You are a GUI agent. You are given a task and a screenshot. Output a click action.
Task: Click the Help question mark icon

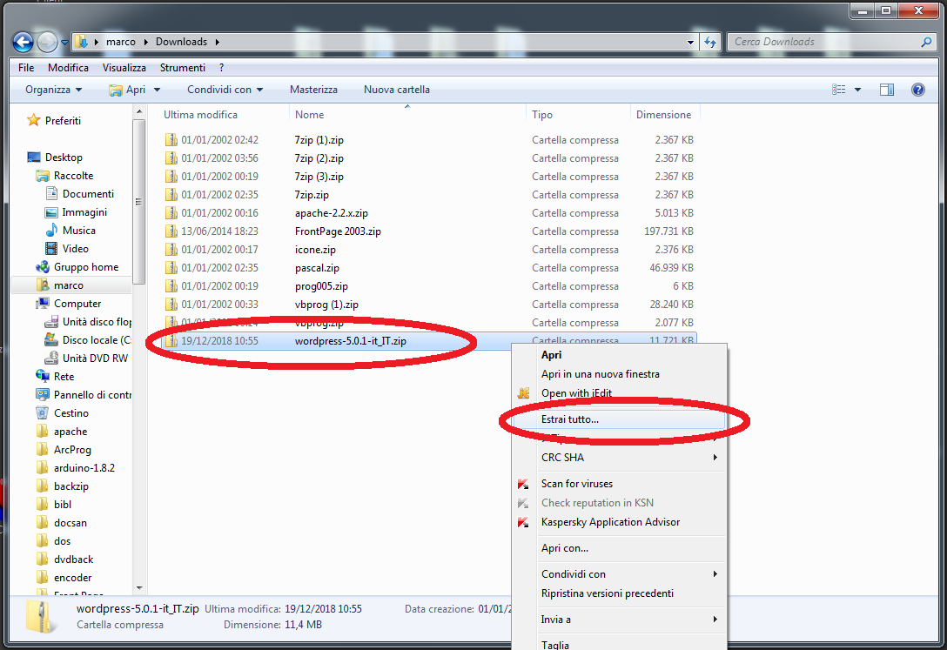pos(917,90)
